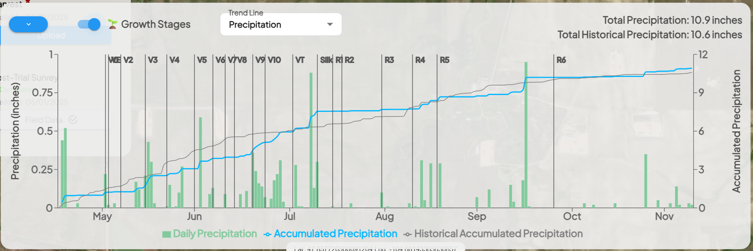The height and width of the screenshot is (251, 753).
Task: Click the Field Data checkmark icon
Action: 73,120
